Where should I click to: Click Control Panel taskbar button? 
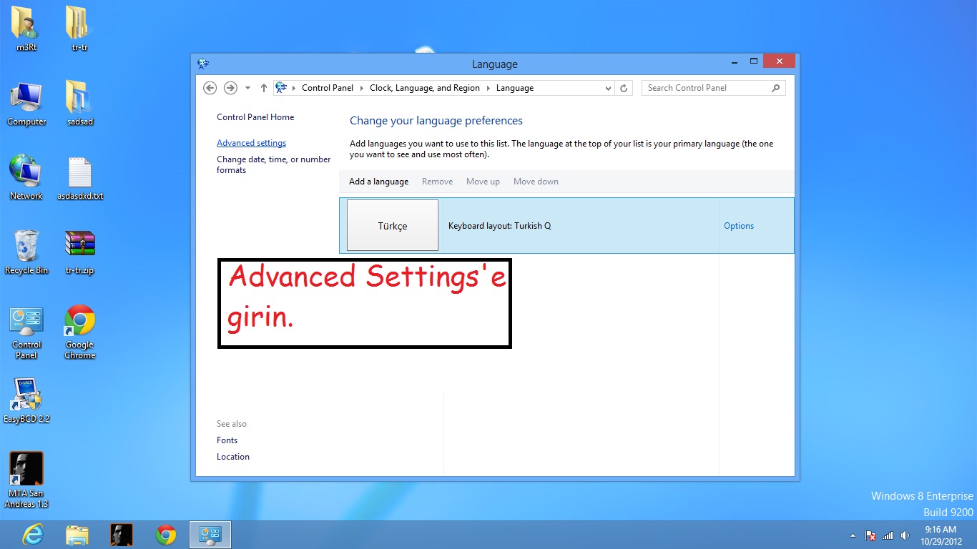click(210, 535)
